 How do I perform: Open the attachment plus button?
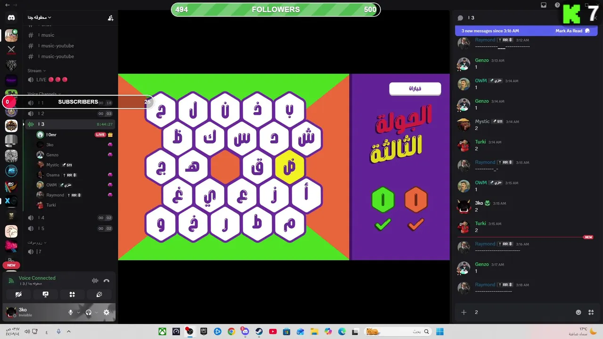coord(464,312)
